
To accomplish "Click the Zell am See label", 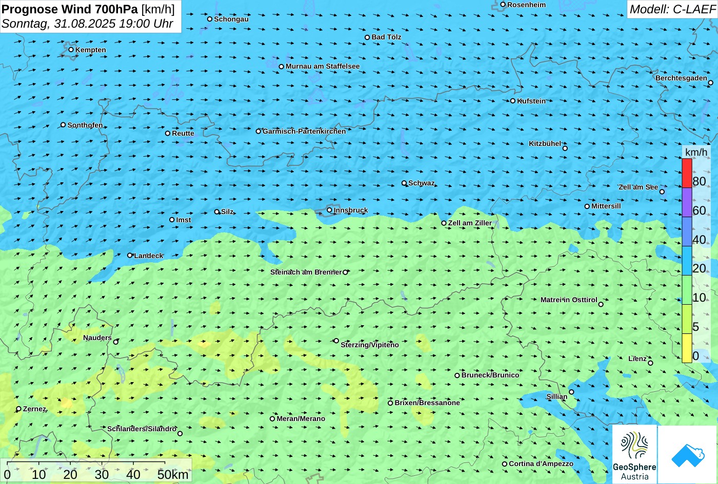I will point(638,187).
